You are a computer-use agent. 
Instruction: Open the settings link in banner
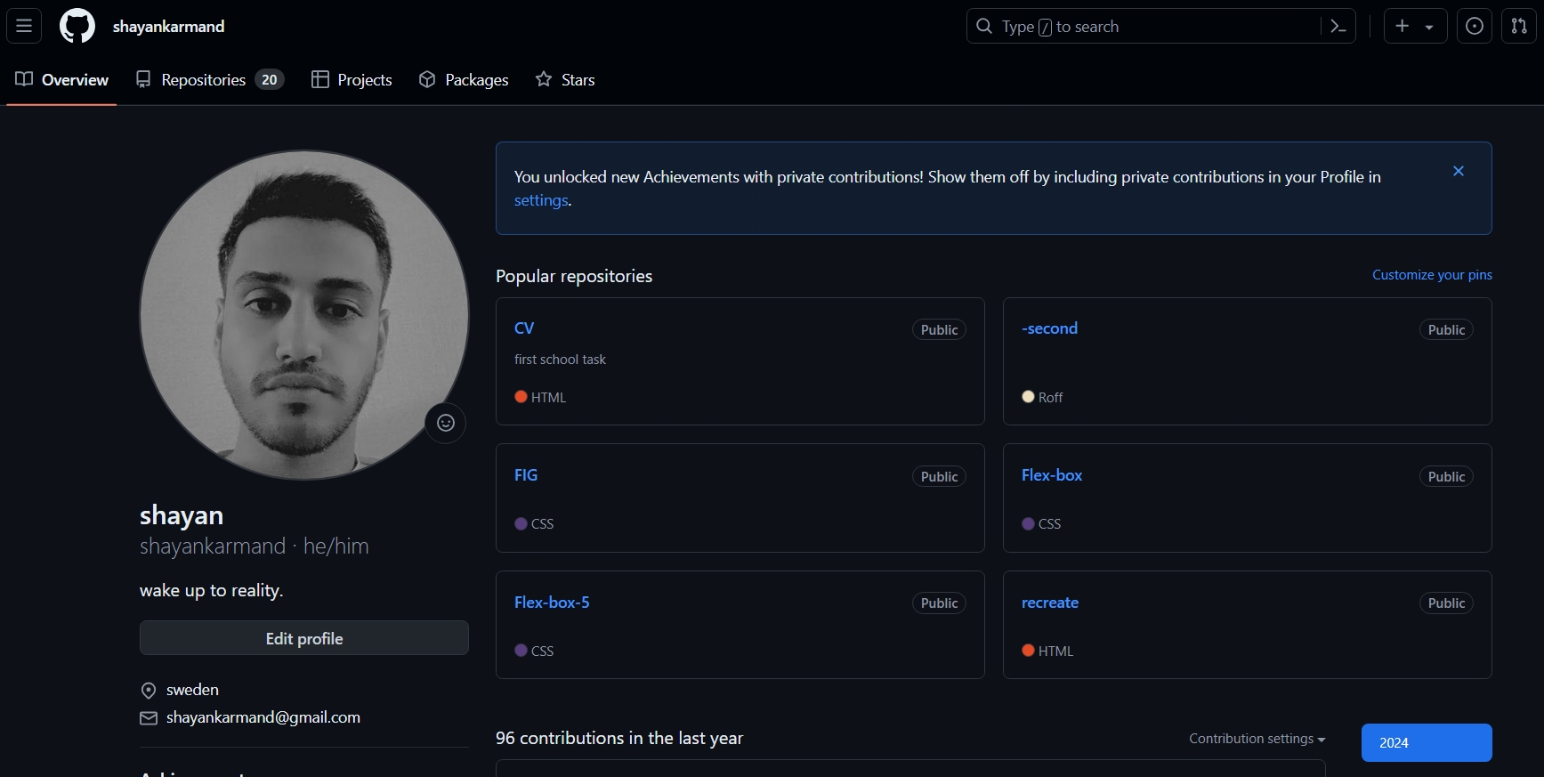541,200
